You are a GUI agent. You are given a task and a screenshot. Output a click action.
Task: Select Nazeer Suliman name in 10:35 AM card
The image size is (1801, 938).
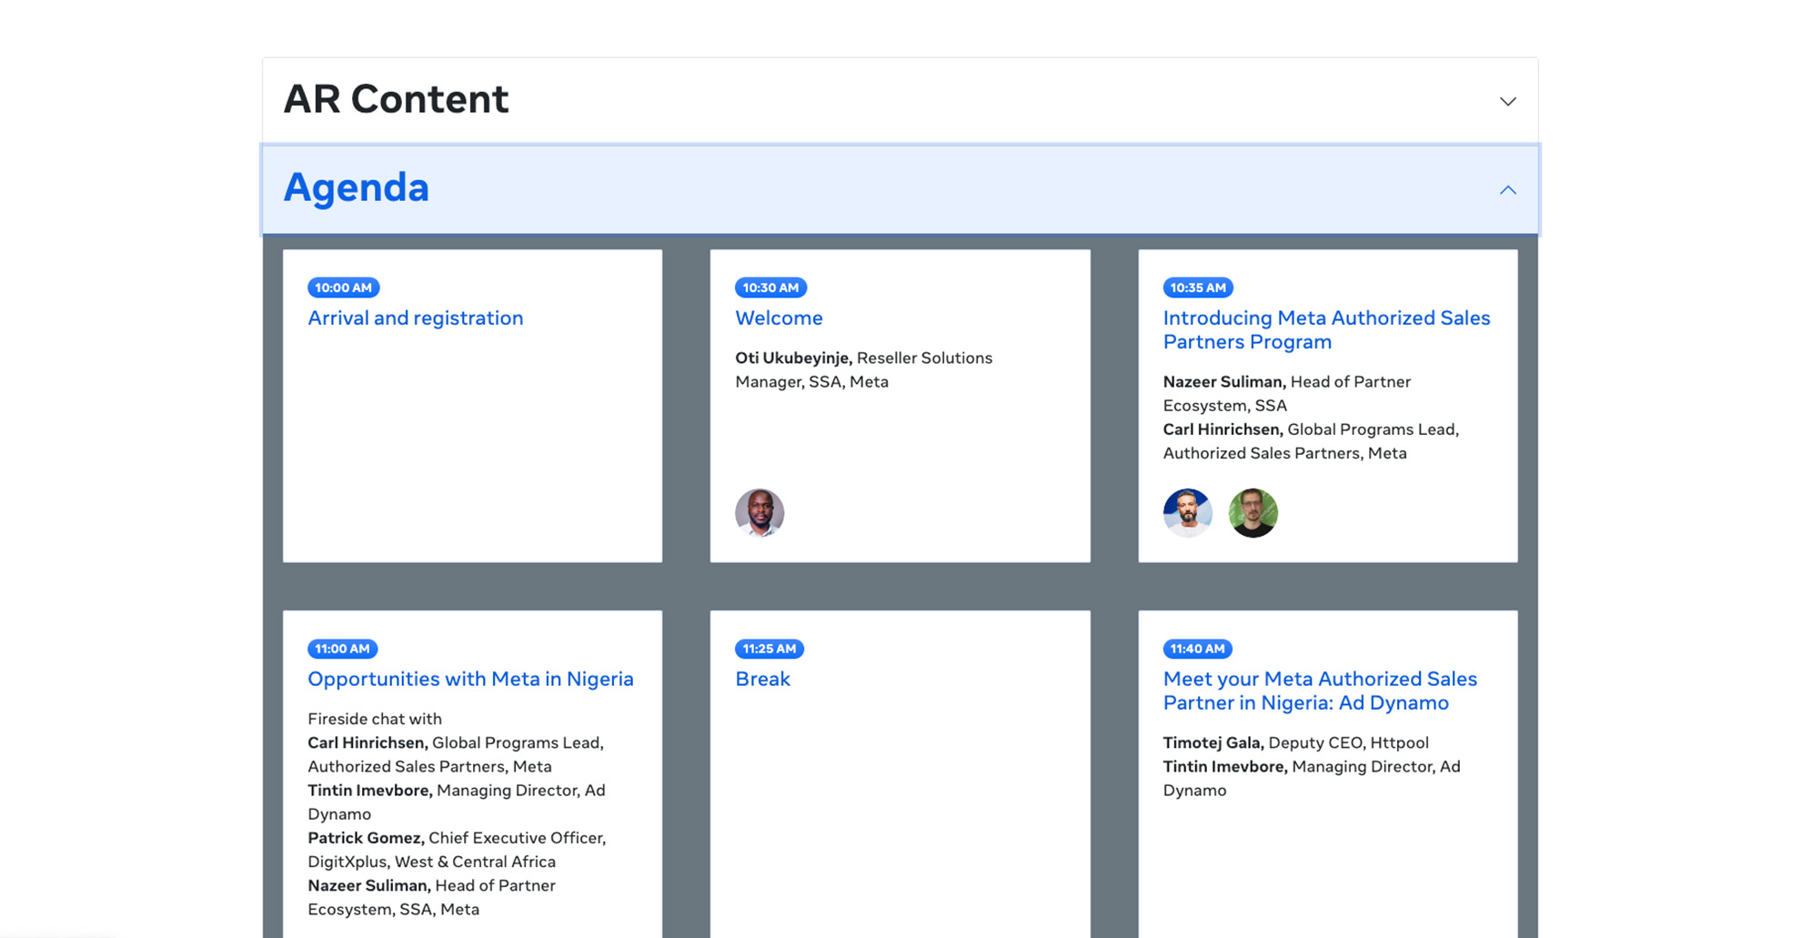coord(1224,382)
